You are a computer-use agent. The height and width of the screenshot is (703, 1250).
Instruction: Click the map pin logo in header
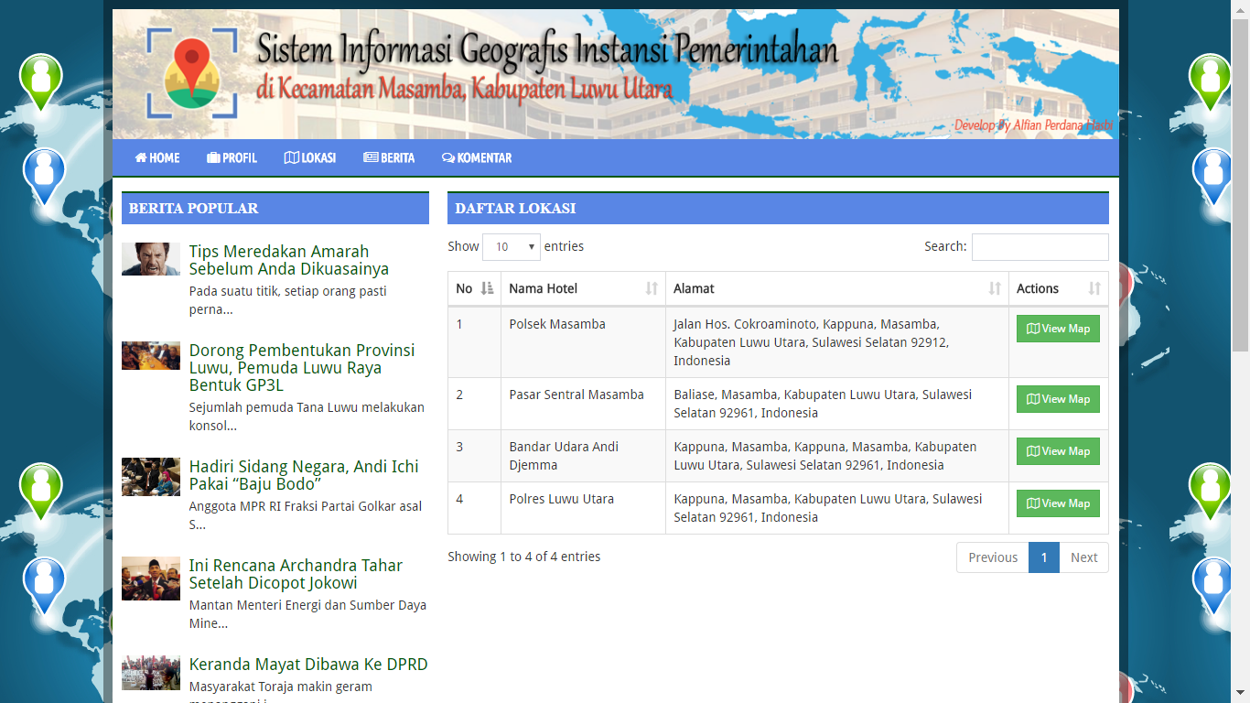(x=191, y=73)
